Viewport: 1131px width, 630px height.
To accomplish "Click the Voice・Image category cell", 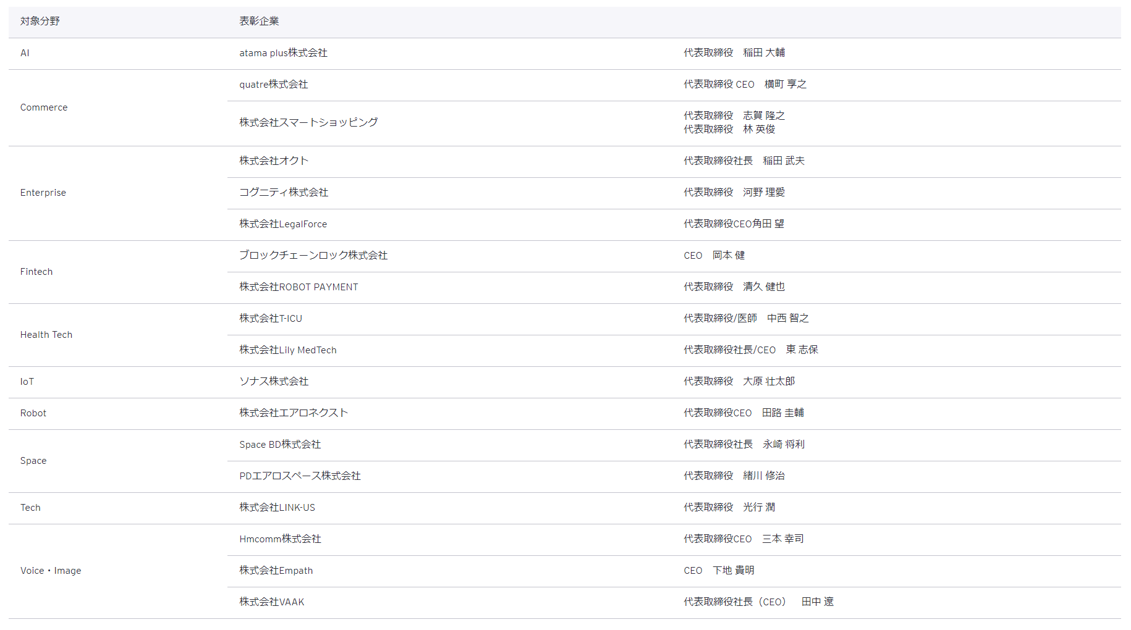I will click(x=51, y=571).
